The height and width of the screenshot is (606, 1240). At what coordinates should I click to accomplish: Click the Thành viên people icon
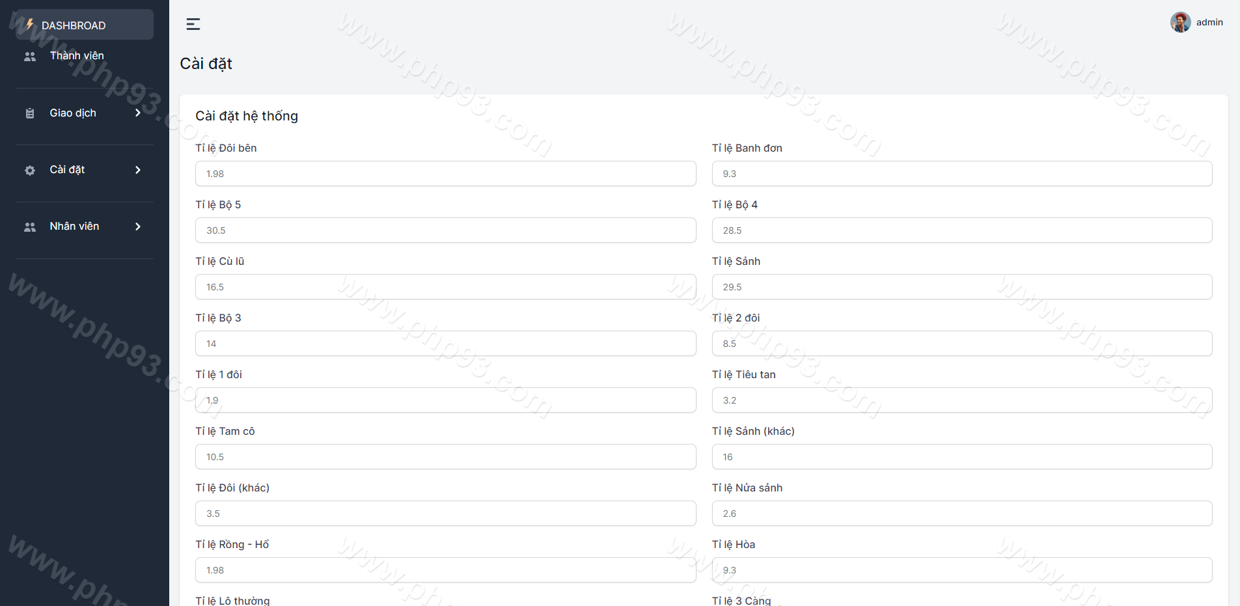tap(30, 57)
